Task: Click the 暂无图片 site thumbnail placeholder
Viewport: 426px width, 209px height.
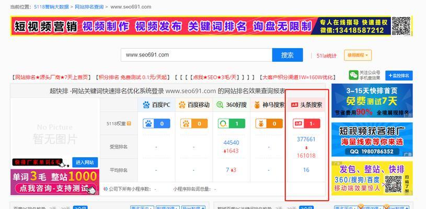Action: click(55, 134)
